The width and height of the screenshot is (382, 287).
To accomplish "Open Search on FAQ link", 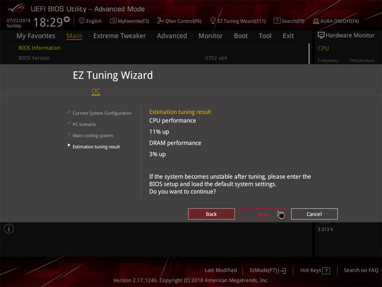I will tap(361, 271).
